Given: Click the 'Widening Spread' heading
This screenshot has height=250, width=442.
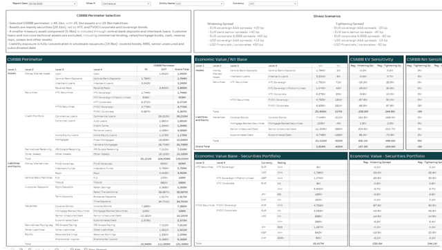Looking at the screenshot, I should click(220, 24).
